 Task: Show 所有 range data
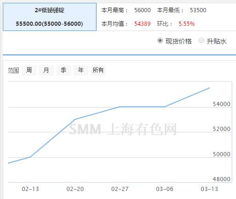[x=98, y=70]
